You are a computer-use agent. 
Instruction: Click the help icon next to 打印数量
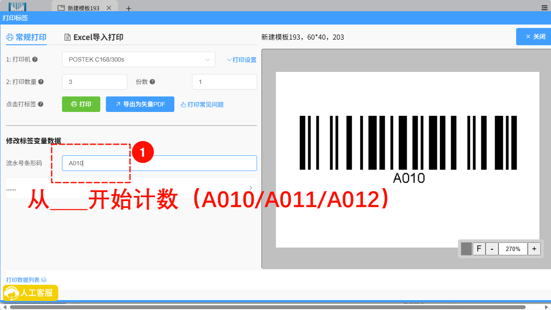click(x=41, y=82)
